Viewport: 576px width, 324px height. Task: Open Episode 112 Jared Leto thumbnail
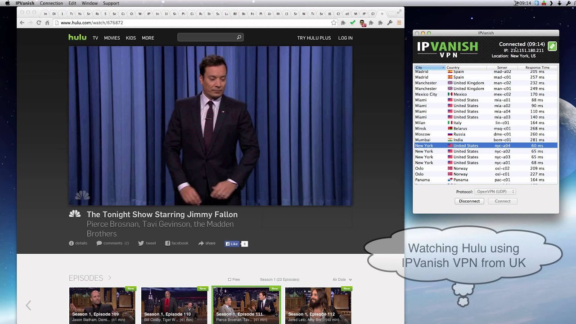(318, 305)
